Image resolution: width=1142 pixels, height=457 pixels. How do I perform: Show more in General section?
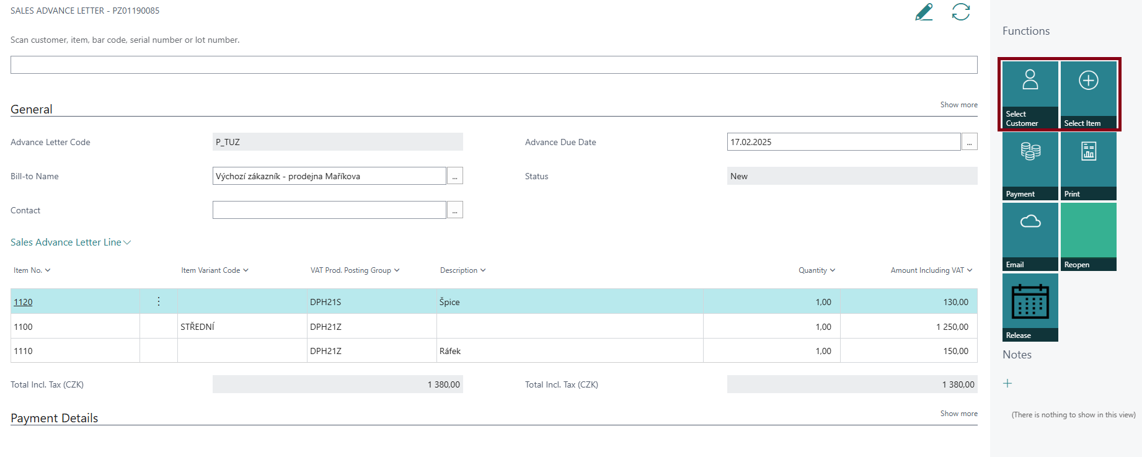coord(958,105)
